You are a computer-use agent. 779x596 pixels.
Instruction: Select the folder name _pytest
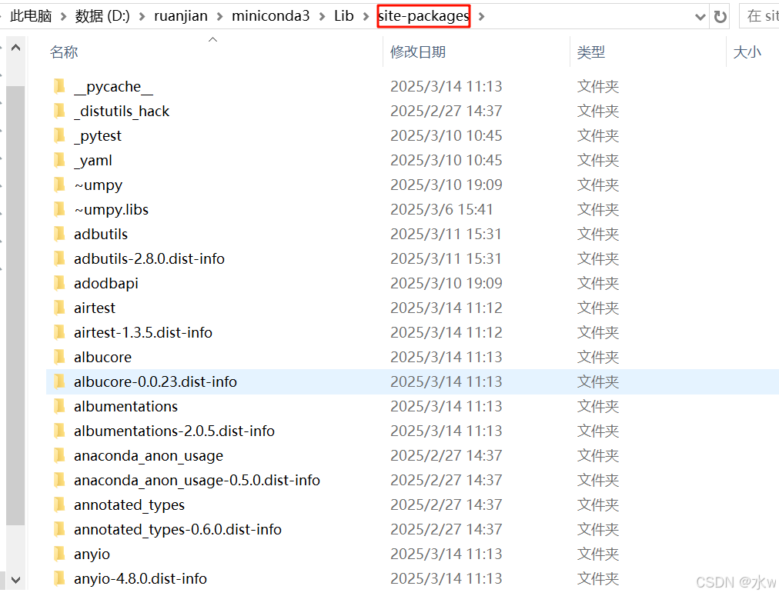[98, 135]
